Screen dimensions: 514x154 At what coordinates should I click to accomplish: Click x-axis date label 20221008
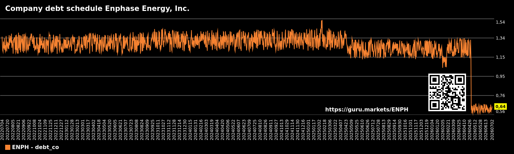point(35,130)
